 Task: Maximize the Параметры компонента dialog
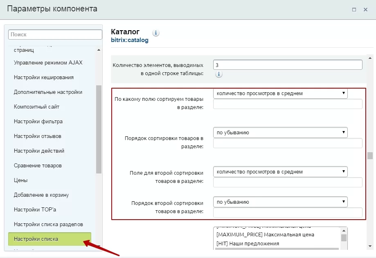pyautogui.click(x=354, y=9)
